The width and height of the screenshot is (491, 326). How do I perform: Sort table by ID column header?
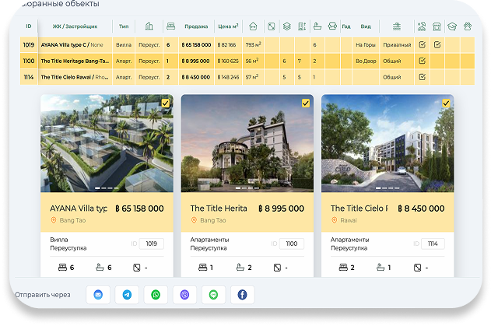(29, 26)
